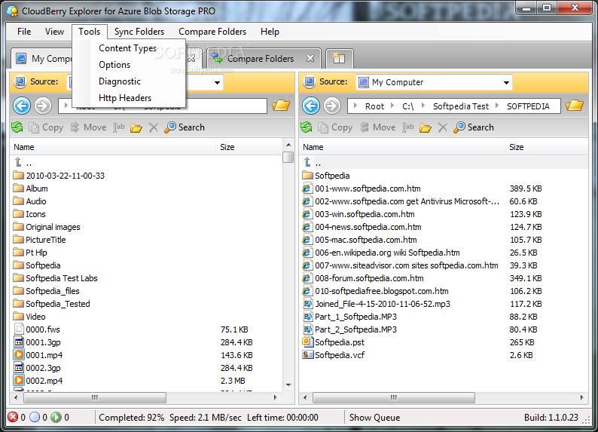Image resolution: width=598 pixels, height=432 pixels.
Task: Click the red failed-count status icon
Action: pos(13,417)
